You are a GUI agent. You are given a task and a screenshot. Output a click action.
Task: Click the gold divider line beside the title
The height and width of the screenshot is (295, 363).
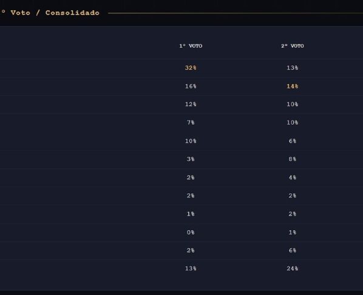(x=236, y=13)
